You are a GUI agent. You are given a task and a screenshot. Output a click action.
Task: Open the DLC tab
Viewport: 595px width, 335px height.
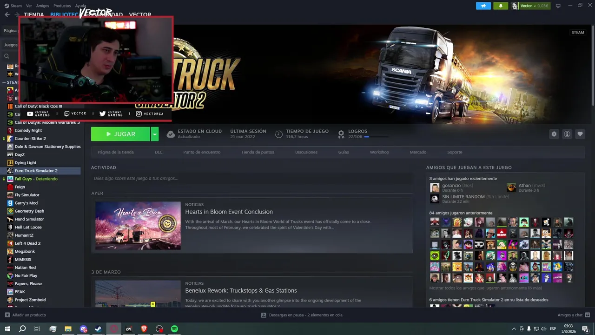159,152
